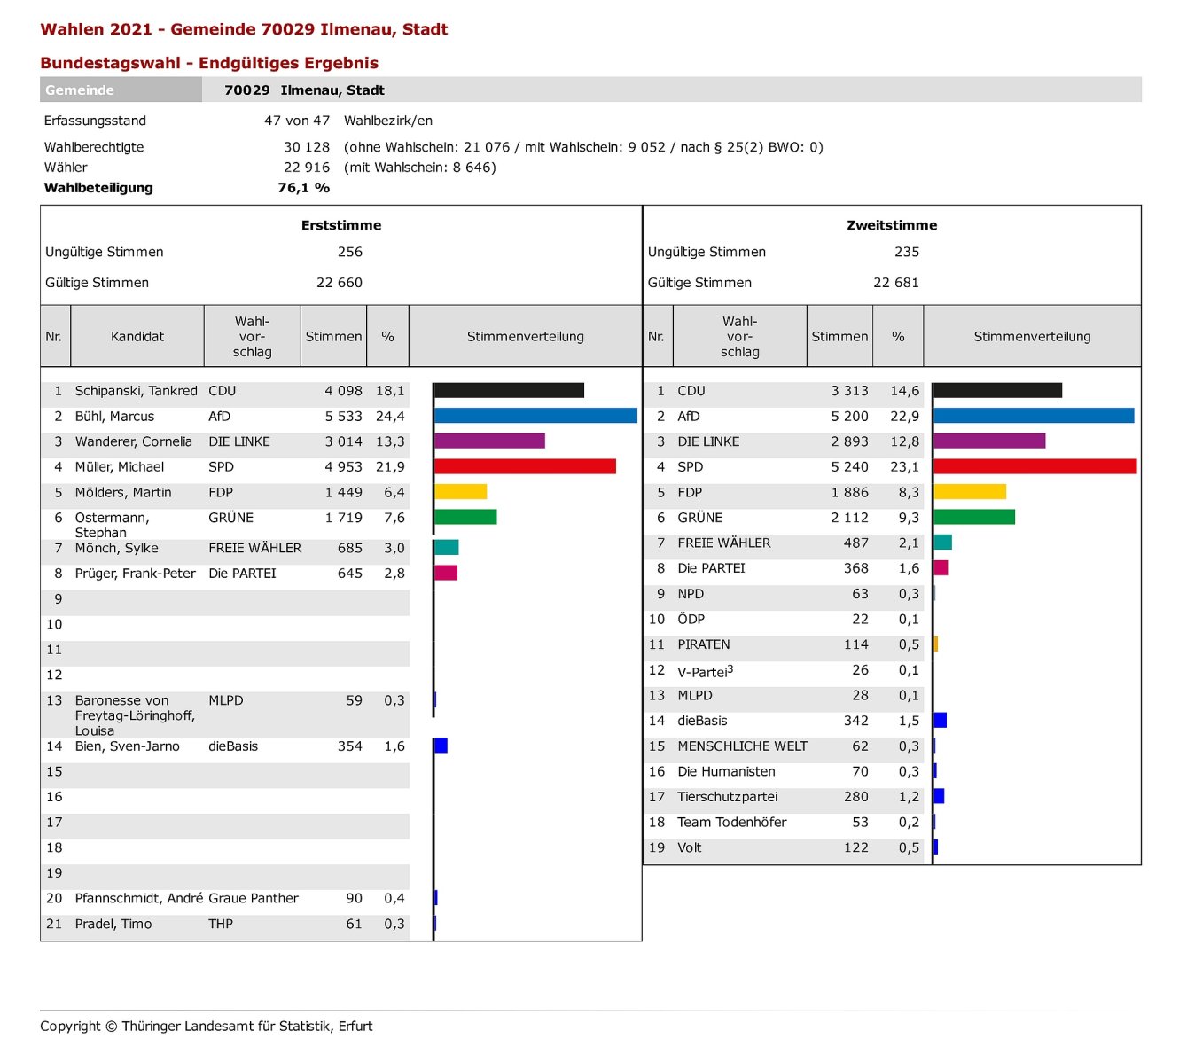Click the blue AfD bar in Erststimme chart

click(535, 416)
